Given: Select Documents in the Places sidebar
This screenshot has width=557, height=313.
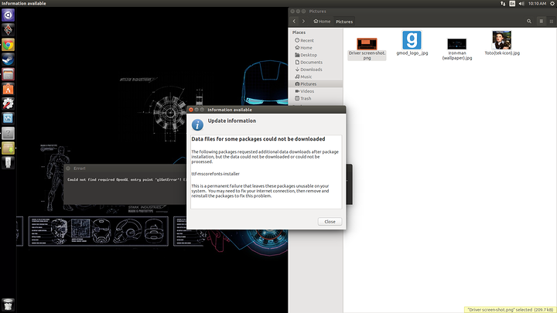Looking at the screenshot, I should click(311, 62).
